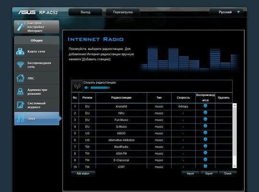Click the network map icon in sidebar
This screenshot has width=259, height=192.
tap(20, 51)
